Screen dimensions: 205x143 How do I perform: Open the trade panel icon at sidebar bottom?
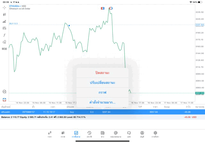(x=4, y=100)
